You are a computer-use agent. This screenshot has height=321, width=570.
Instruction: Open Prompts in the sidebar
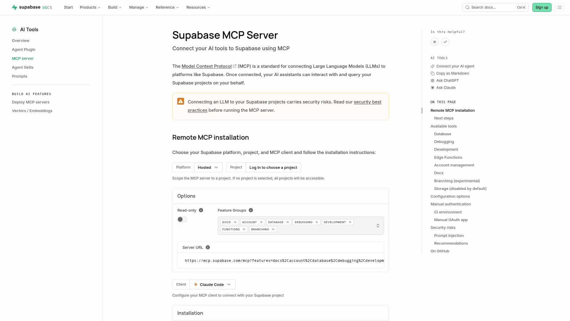pos(19,76)
